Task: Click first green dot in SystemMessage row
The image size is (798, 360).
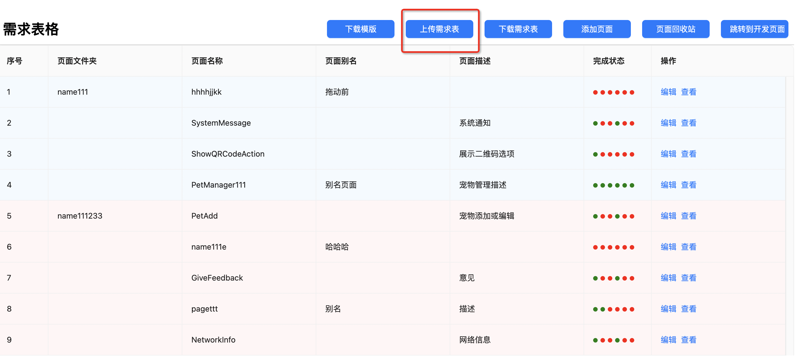Action: (595, 123)
